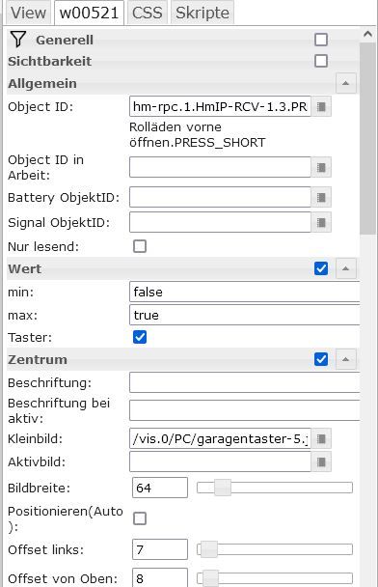Toggle the Generell group checkbox

[321, 40]
